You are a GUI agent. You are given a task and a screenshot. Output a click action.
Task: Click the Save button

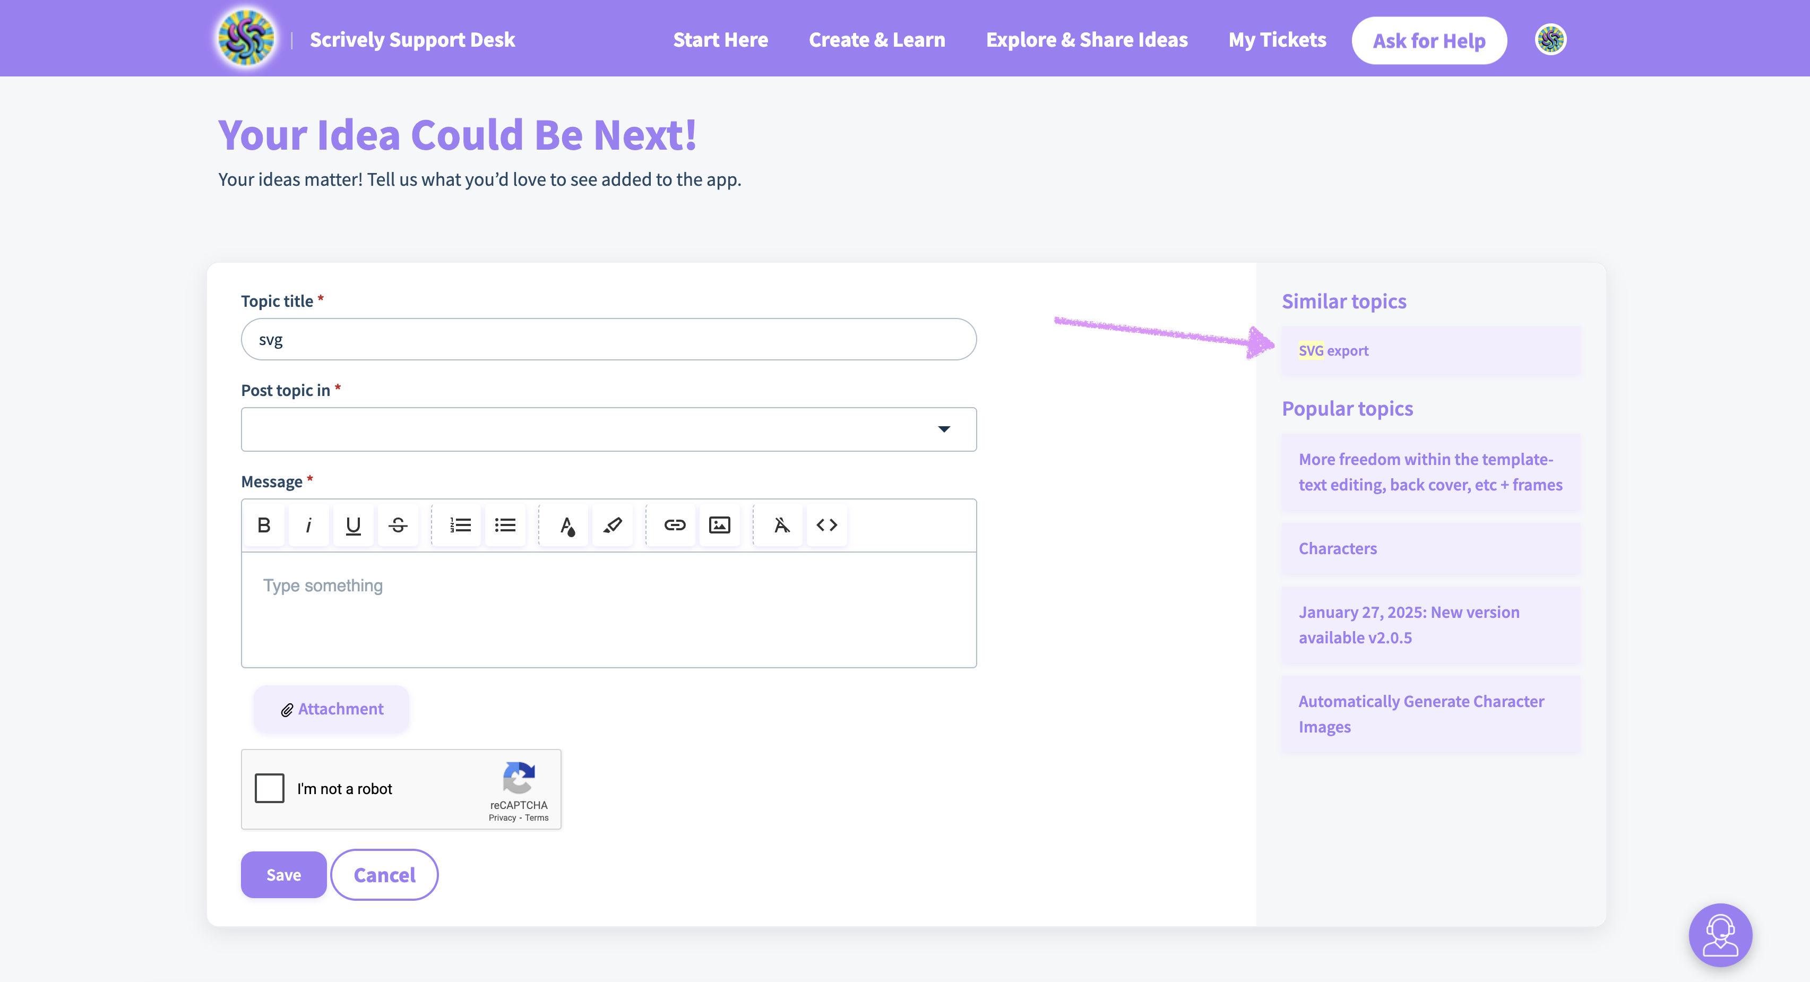283,875
